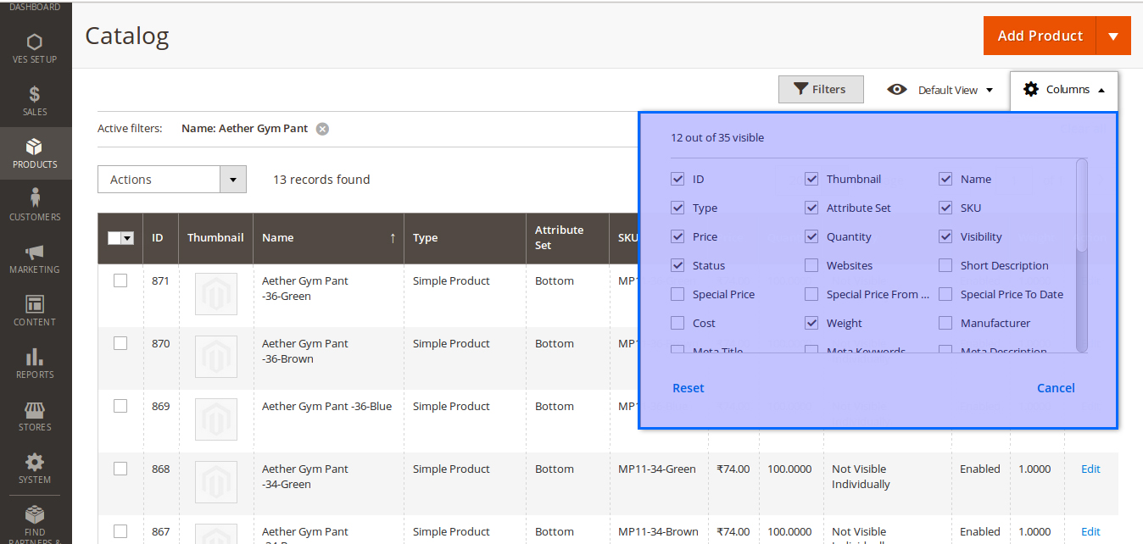Select row checkbox for product 868
This screenshot has height=544, width=1143.
(x=120, y=469)
